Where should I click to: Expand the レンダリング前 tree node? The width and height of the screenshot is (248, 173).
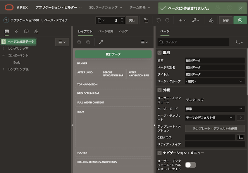pyautogui.click(x=3, y=48)
